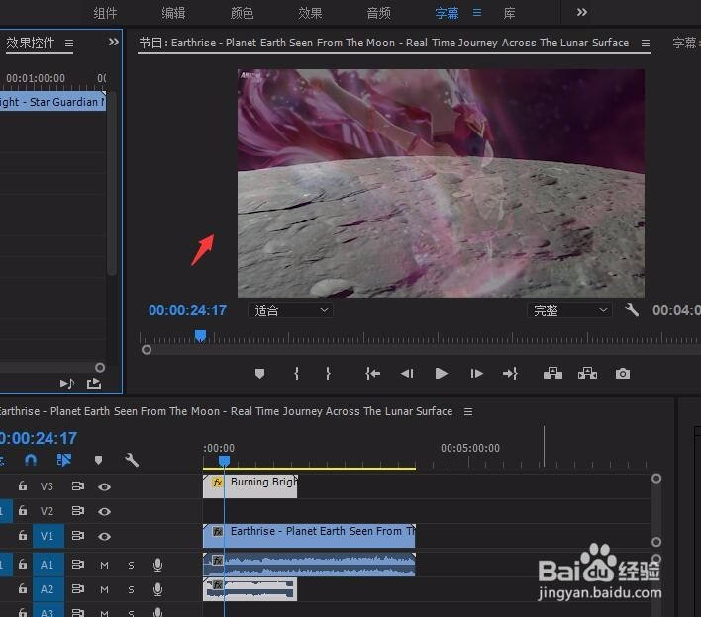Switch to 音频 workspace
701x617 pixels.
(378, 13)
